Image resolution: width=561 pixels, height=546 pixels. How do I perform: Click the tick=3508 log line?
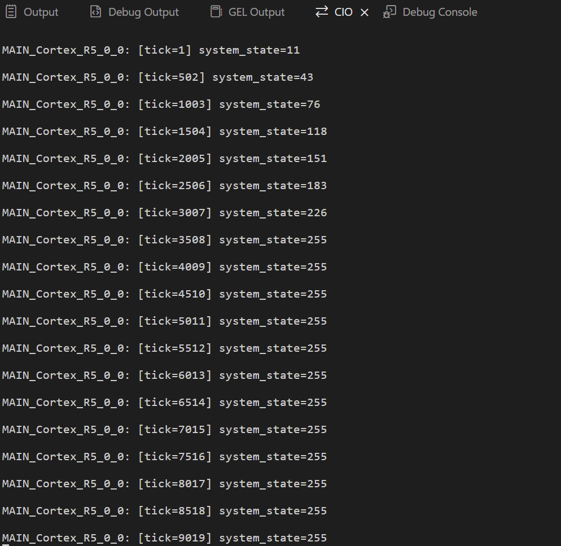point(164,240)
